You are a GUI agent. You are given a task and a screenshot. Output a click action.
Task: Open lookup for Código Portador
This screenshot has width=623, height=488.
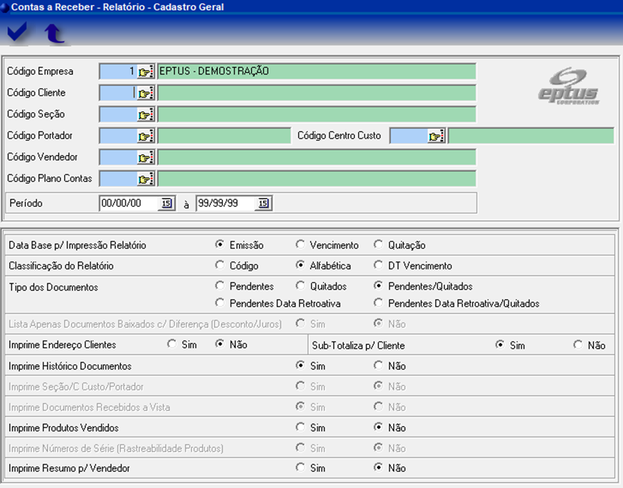pos(146,136)
